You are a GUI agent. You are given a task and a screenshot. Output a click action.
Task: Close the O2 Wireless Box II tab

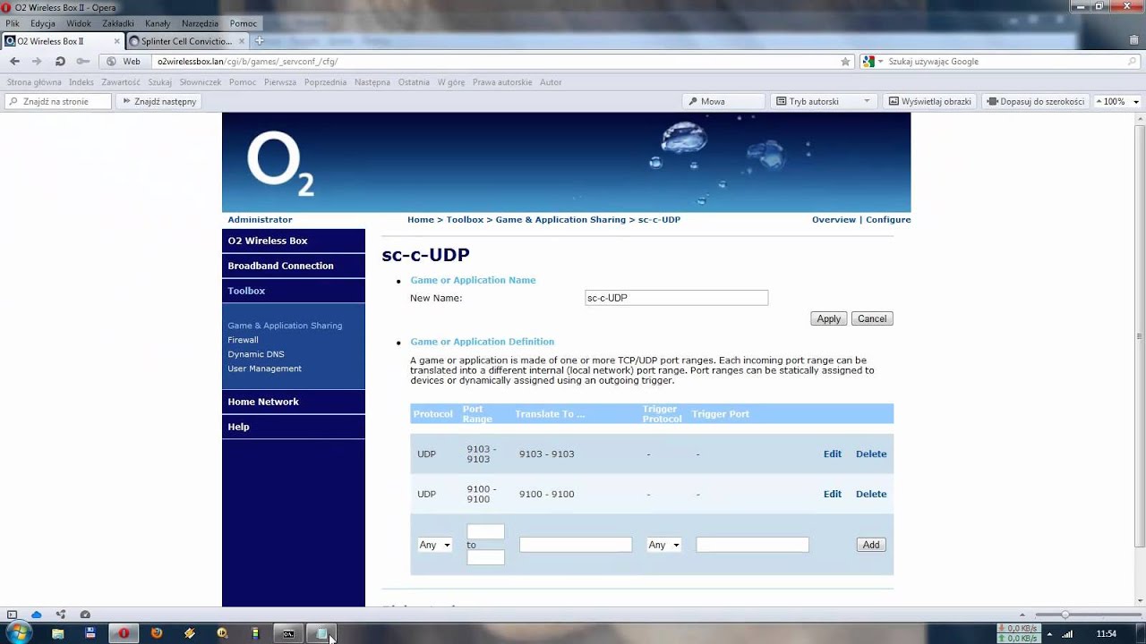click(116, 41)
